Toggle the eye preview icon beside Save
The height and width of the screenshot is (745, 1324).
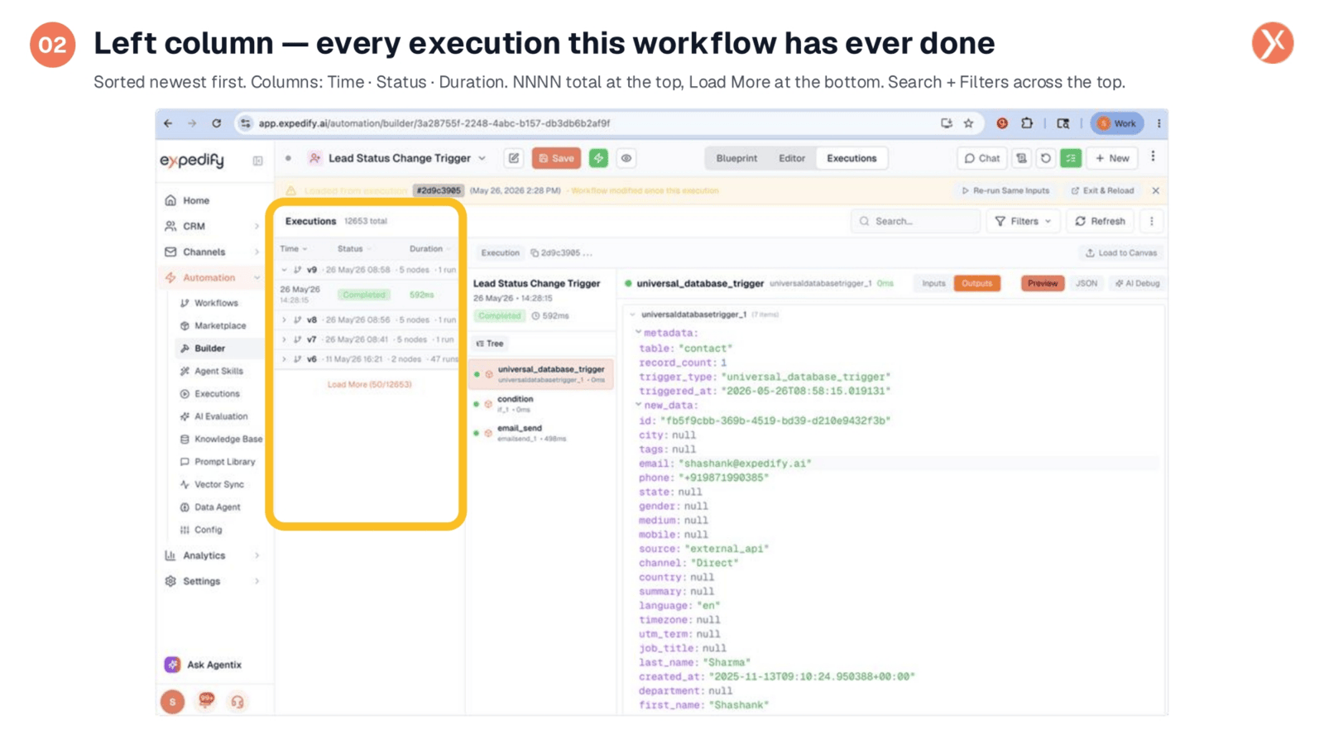[626, 158]
